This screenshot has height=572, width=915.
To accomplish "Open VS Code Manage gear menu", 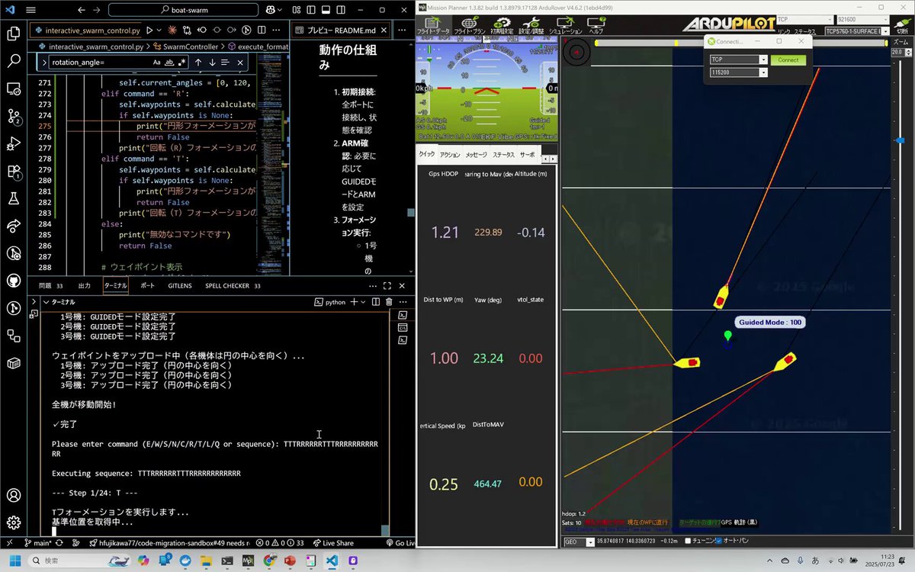I will 13,522.
